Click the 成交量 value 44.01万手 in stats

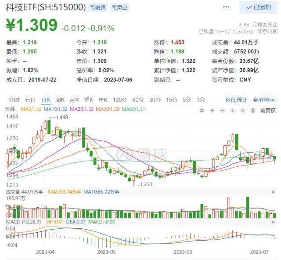pos(246,42)
